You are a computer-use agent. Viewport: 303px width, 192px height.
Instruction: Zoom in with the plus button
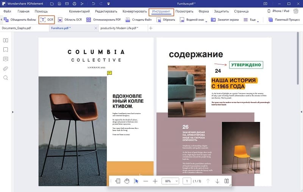coord(155,181)
